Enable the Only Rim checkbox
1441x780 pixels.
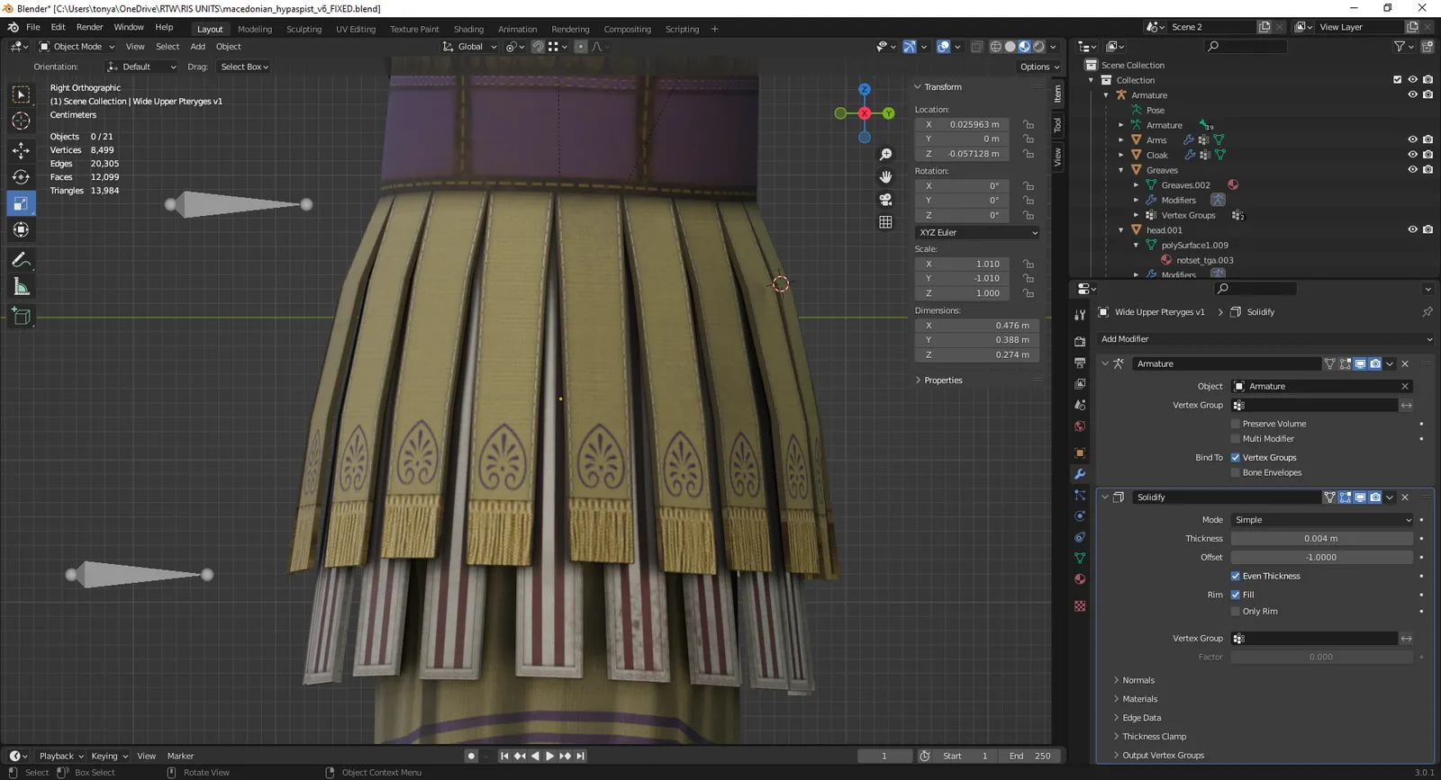[x=1236, y=612]
